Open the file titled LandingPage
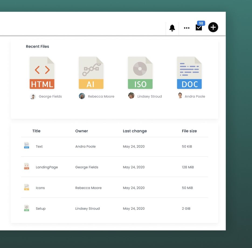The image size is (252, 248). pos(47,167)
